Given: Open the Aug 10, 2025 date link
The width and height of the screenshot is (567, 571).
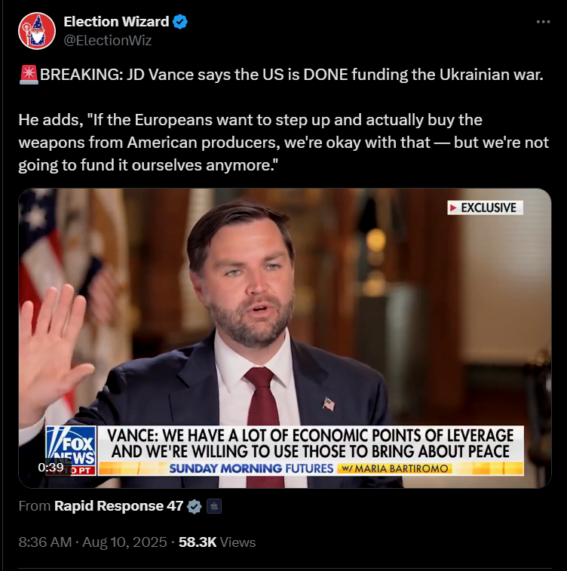Looking at the screenshot, I should click(124, 542).
